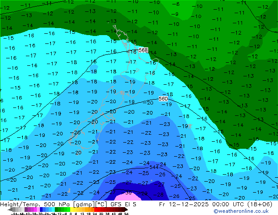Viewport: 278px width, 215px height.
Task: Click the 544 height contour label
Action: pos(154,167)
